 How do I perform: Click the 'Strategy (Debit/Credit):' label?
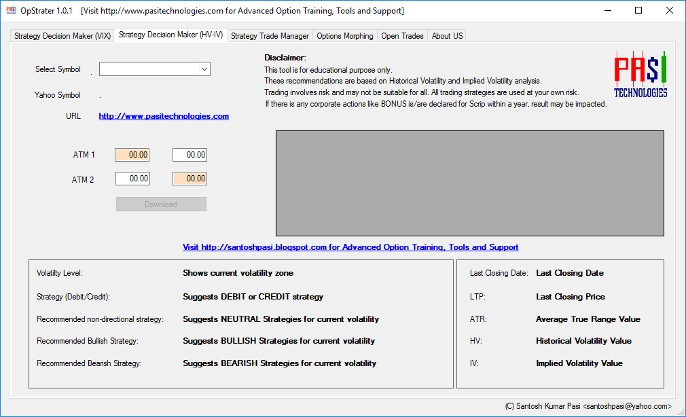click(73, 297)
